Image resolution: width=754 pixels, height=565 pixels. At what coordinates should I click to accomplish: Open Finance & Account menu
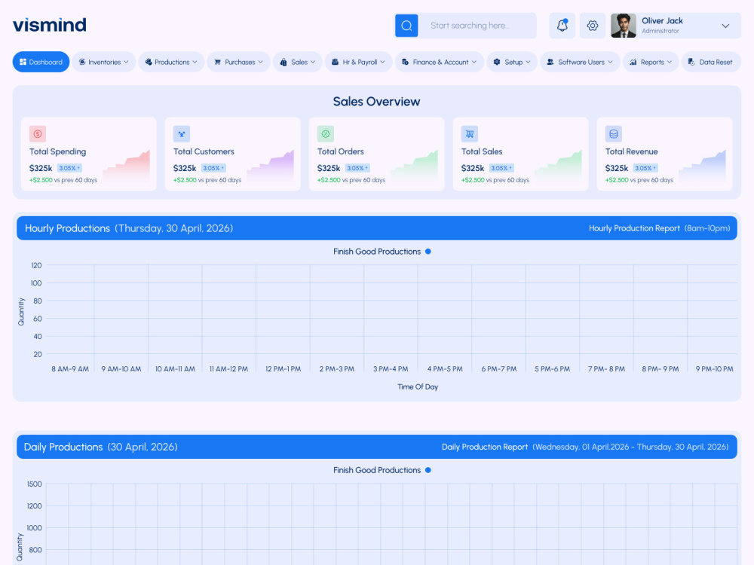pos(439,62)
